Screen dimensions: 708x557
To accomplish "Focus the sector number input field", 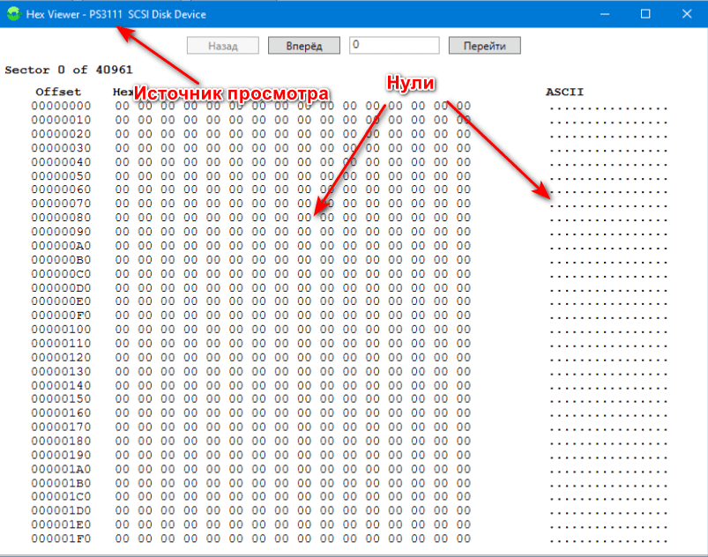I will (x=393, y=46).
